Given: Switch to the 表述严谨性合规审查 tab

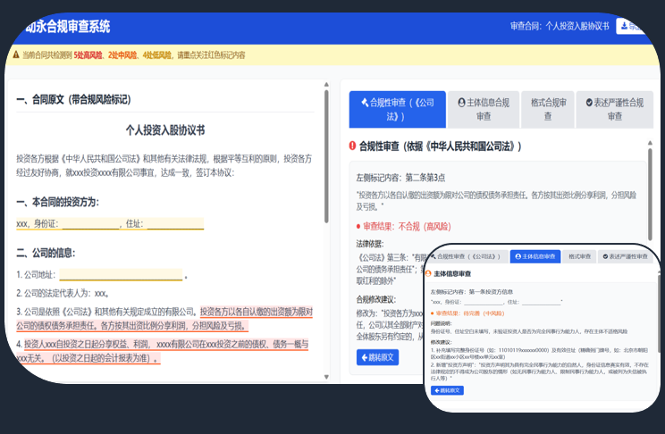Looking at the screenshot, I should [615, 109].
